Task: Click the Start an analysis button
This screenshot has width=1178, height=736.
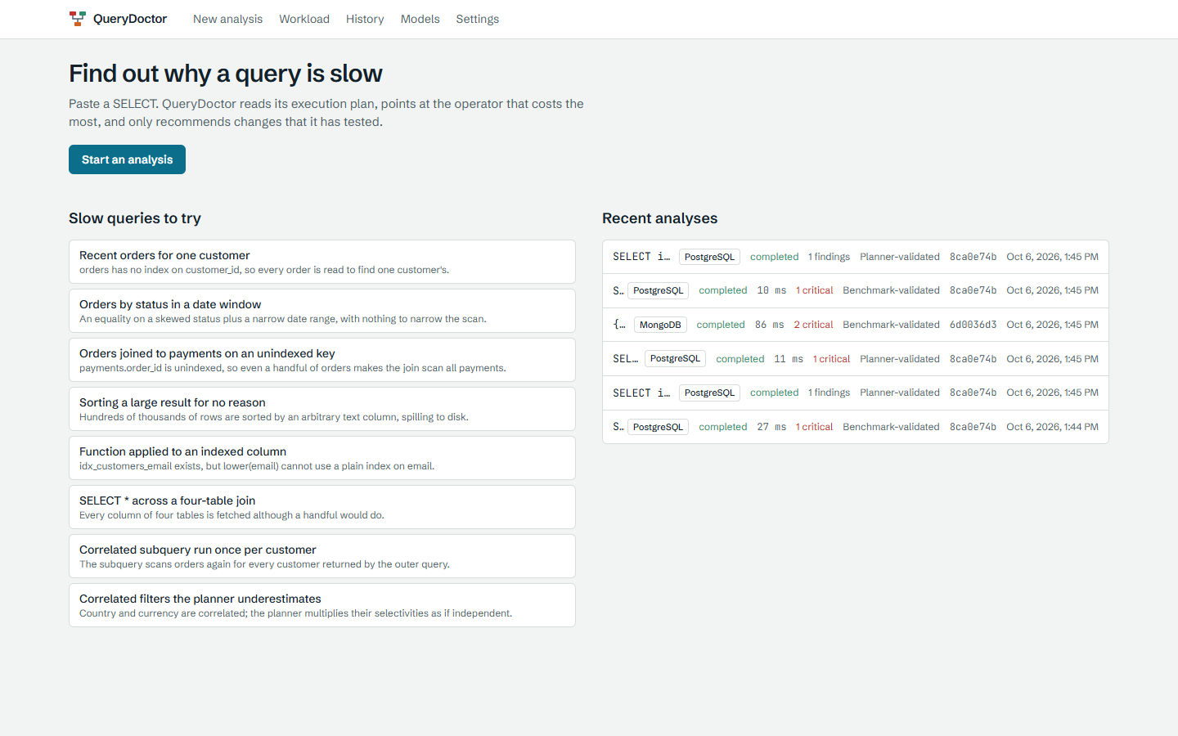Action: (127, 159)
